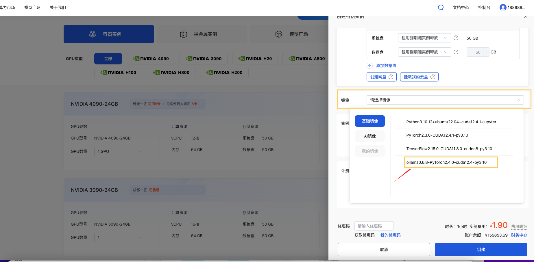The height and width of the screenshot is (262, 534).
Task: Focus the 请输入优惠码 coupon input
Action: tap(374, 226)
